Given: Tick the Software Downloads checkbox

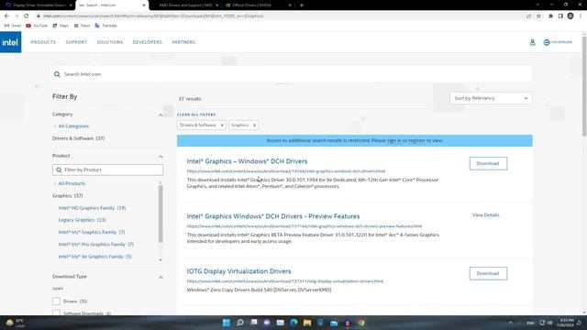Looking at the screenshot, I should (56, 313).
